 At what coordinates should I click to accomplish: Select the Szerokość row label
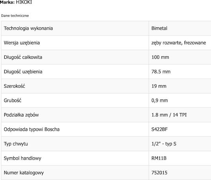[14, 86]
